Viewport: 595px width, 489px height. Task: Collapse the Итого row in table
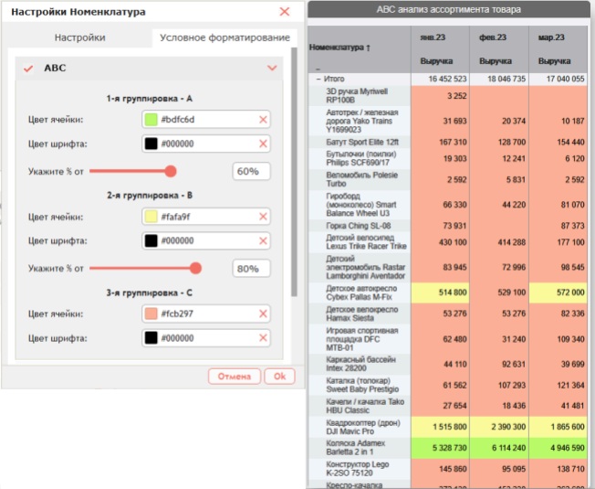pyautogui.click(x=318, y=79)
